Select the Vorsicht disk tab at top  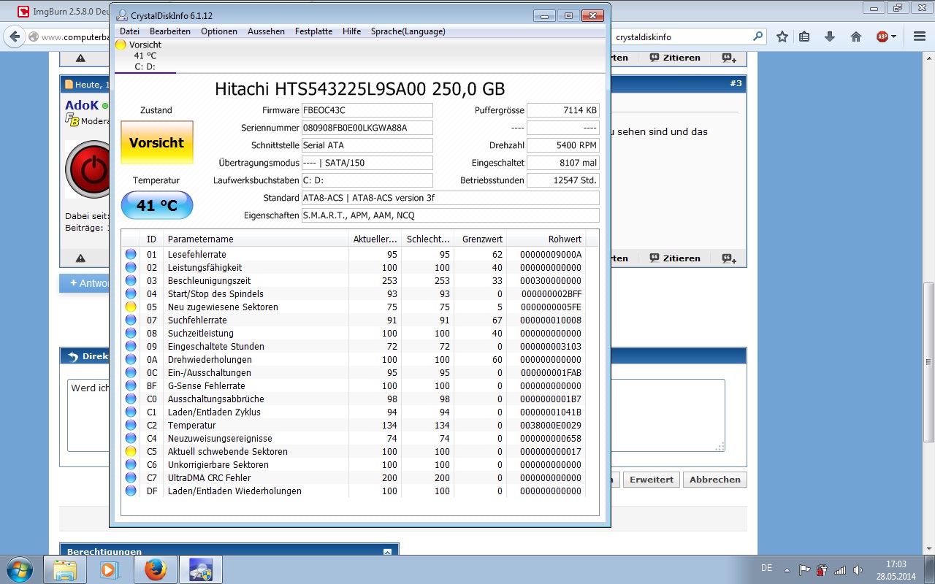[145, 55]
